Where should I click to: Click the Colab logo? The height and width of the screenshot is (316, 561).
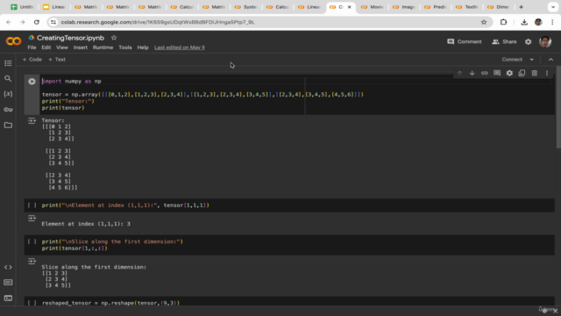click(13, 41)
